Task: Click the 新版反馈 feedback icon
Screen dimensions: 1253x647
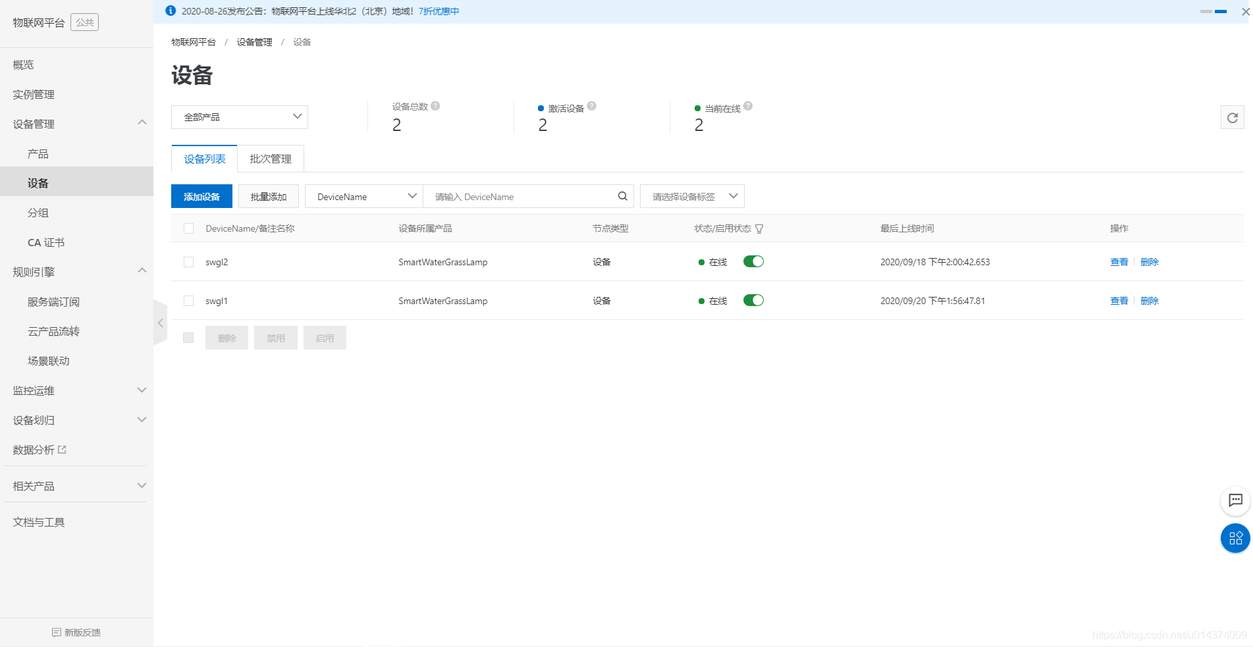Action: pyautogui.click(x=57, y=633)
